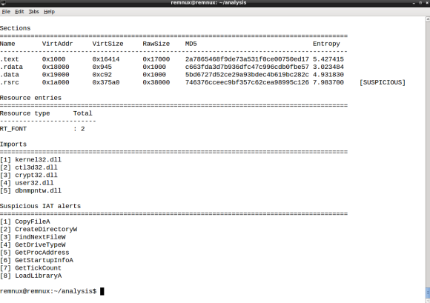
Task: Click the 'MD5' column header
Action: tap(191, 44)
